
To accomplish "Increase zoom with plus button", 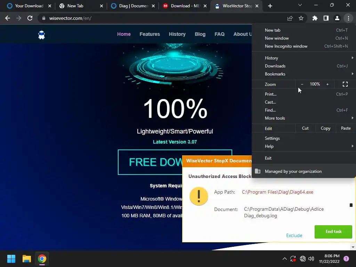I will pos(327,84).
